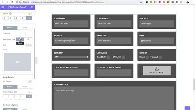Select the Male gender radio button
This screenshot has width=195, height=110.
coord(147,57)
